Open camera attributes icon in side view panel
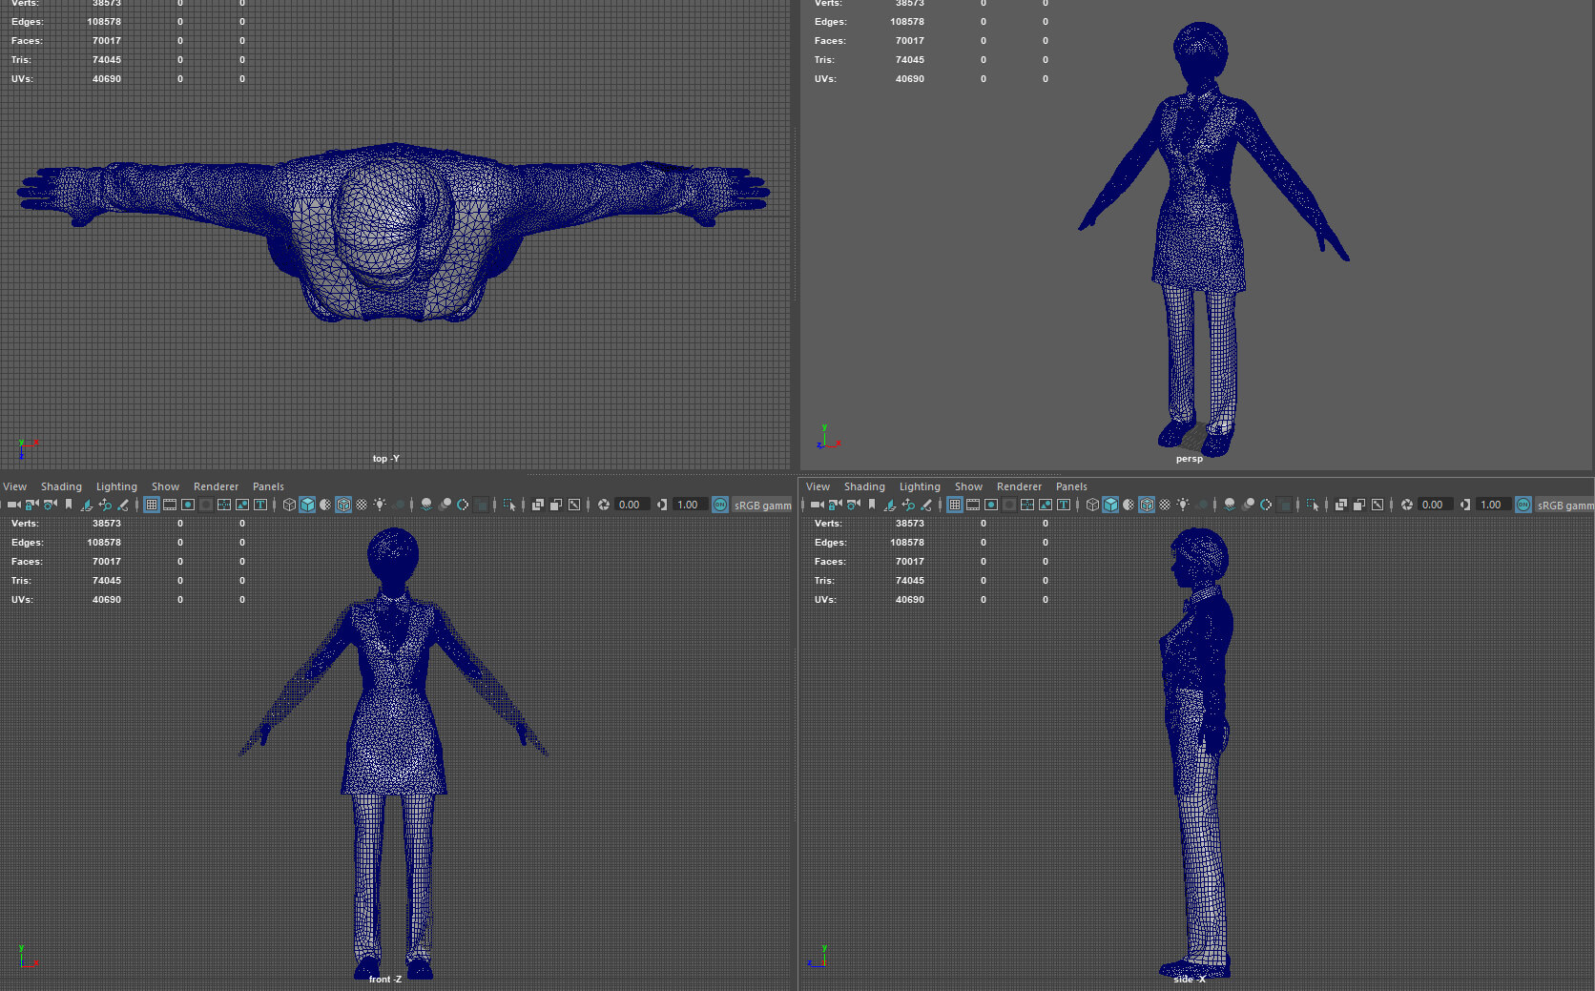1595x991 pixels. (854, 505)
